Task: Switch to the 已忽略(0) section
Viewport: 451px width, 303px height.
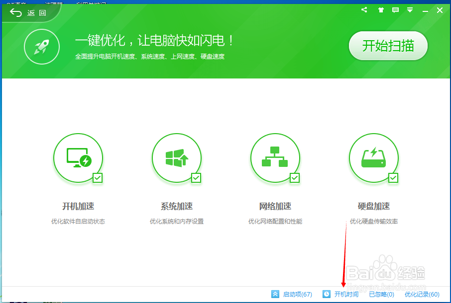Action: (381, 294)
